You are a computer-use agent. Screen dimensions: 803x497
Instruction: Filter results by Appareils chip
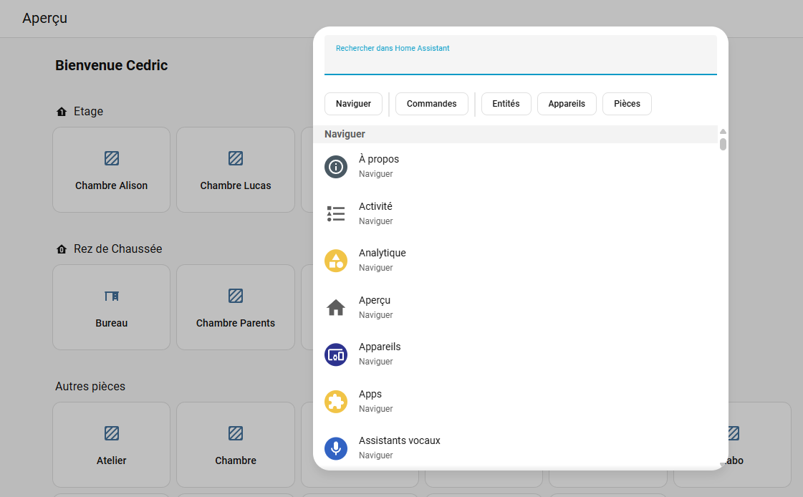[x=567, y=104]
